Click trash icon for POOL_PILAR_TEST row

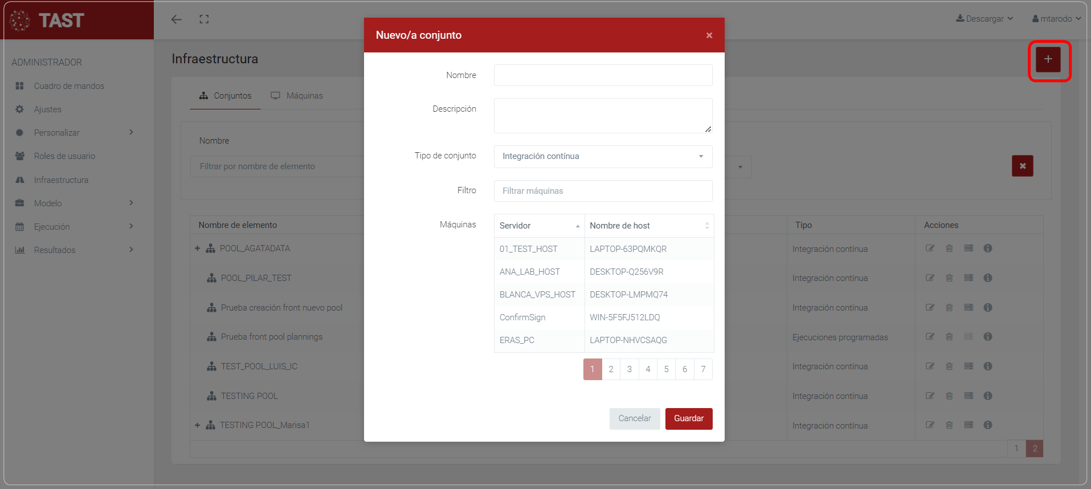click(949, 278)
